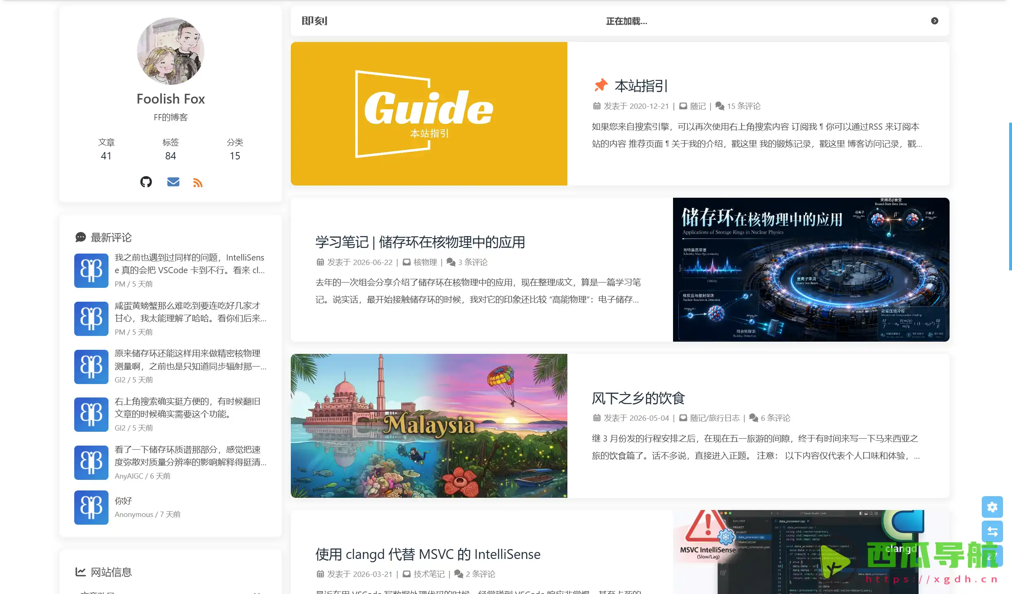Open the 分类 15 count
The height and width of the screenshot is (594, 1012).
pos(235,149)
